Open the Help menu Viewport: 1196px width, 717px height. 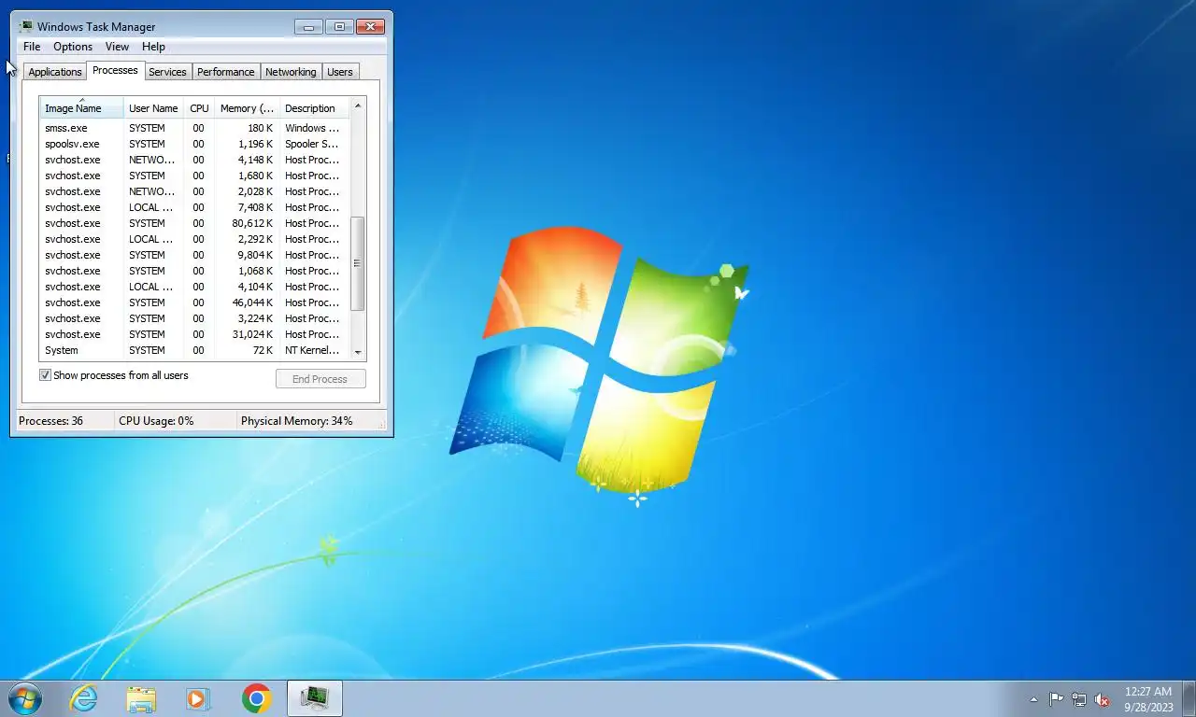point(153,47)
